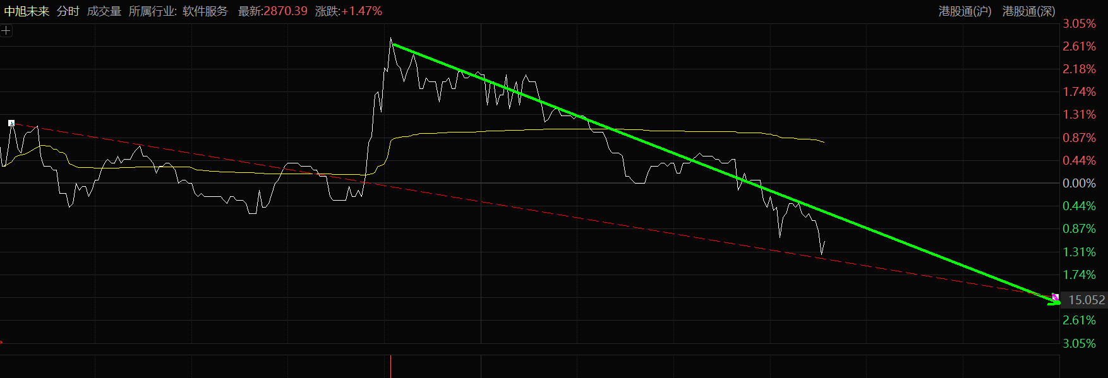Click the top red 3.05% axis label
1108x378 pixels.
[1079, 23]
